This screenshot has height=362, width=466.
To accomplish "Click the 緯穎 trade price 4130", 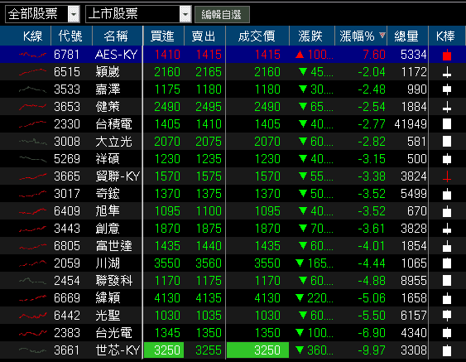I will tap(267, 298).
